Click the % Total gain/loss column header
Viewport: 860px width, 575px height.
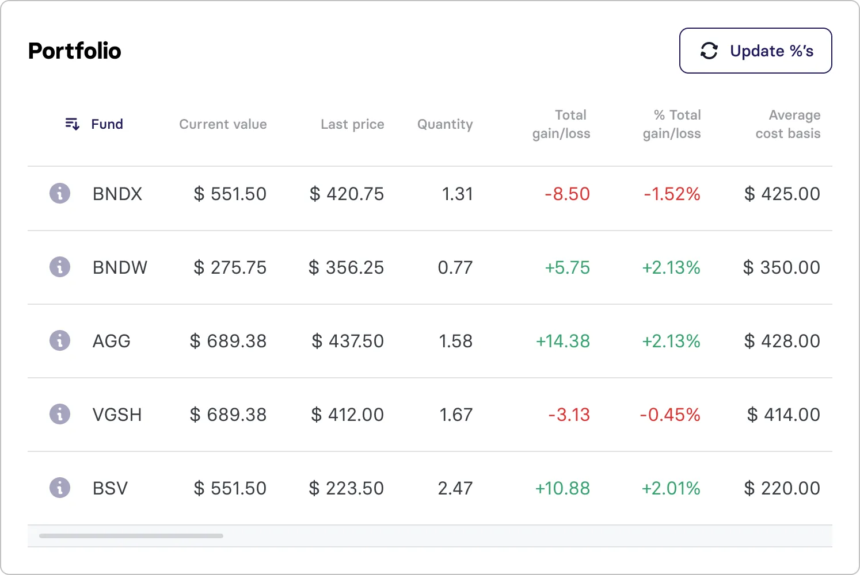click(672, 124)
